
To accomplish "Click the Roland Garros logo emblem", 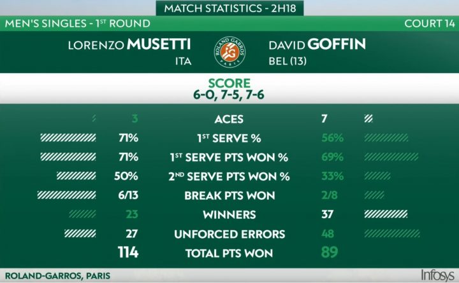I will (x=229, y=52).
